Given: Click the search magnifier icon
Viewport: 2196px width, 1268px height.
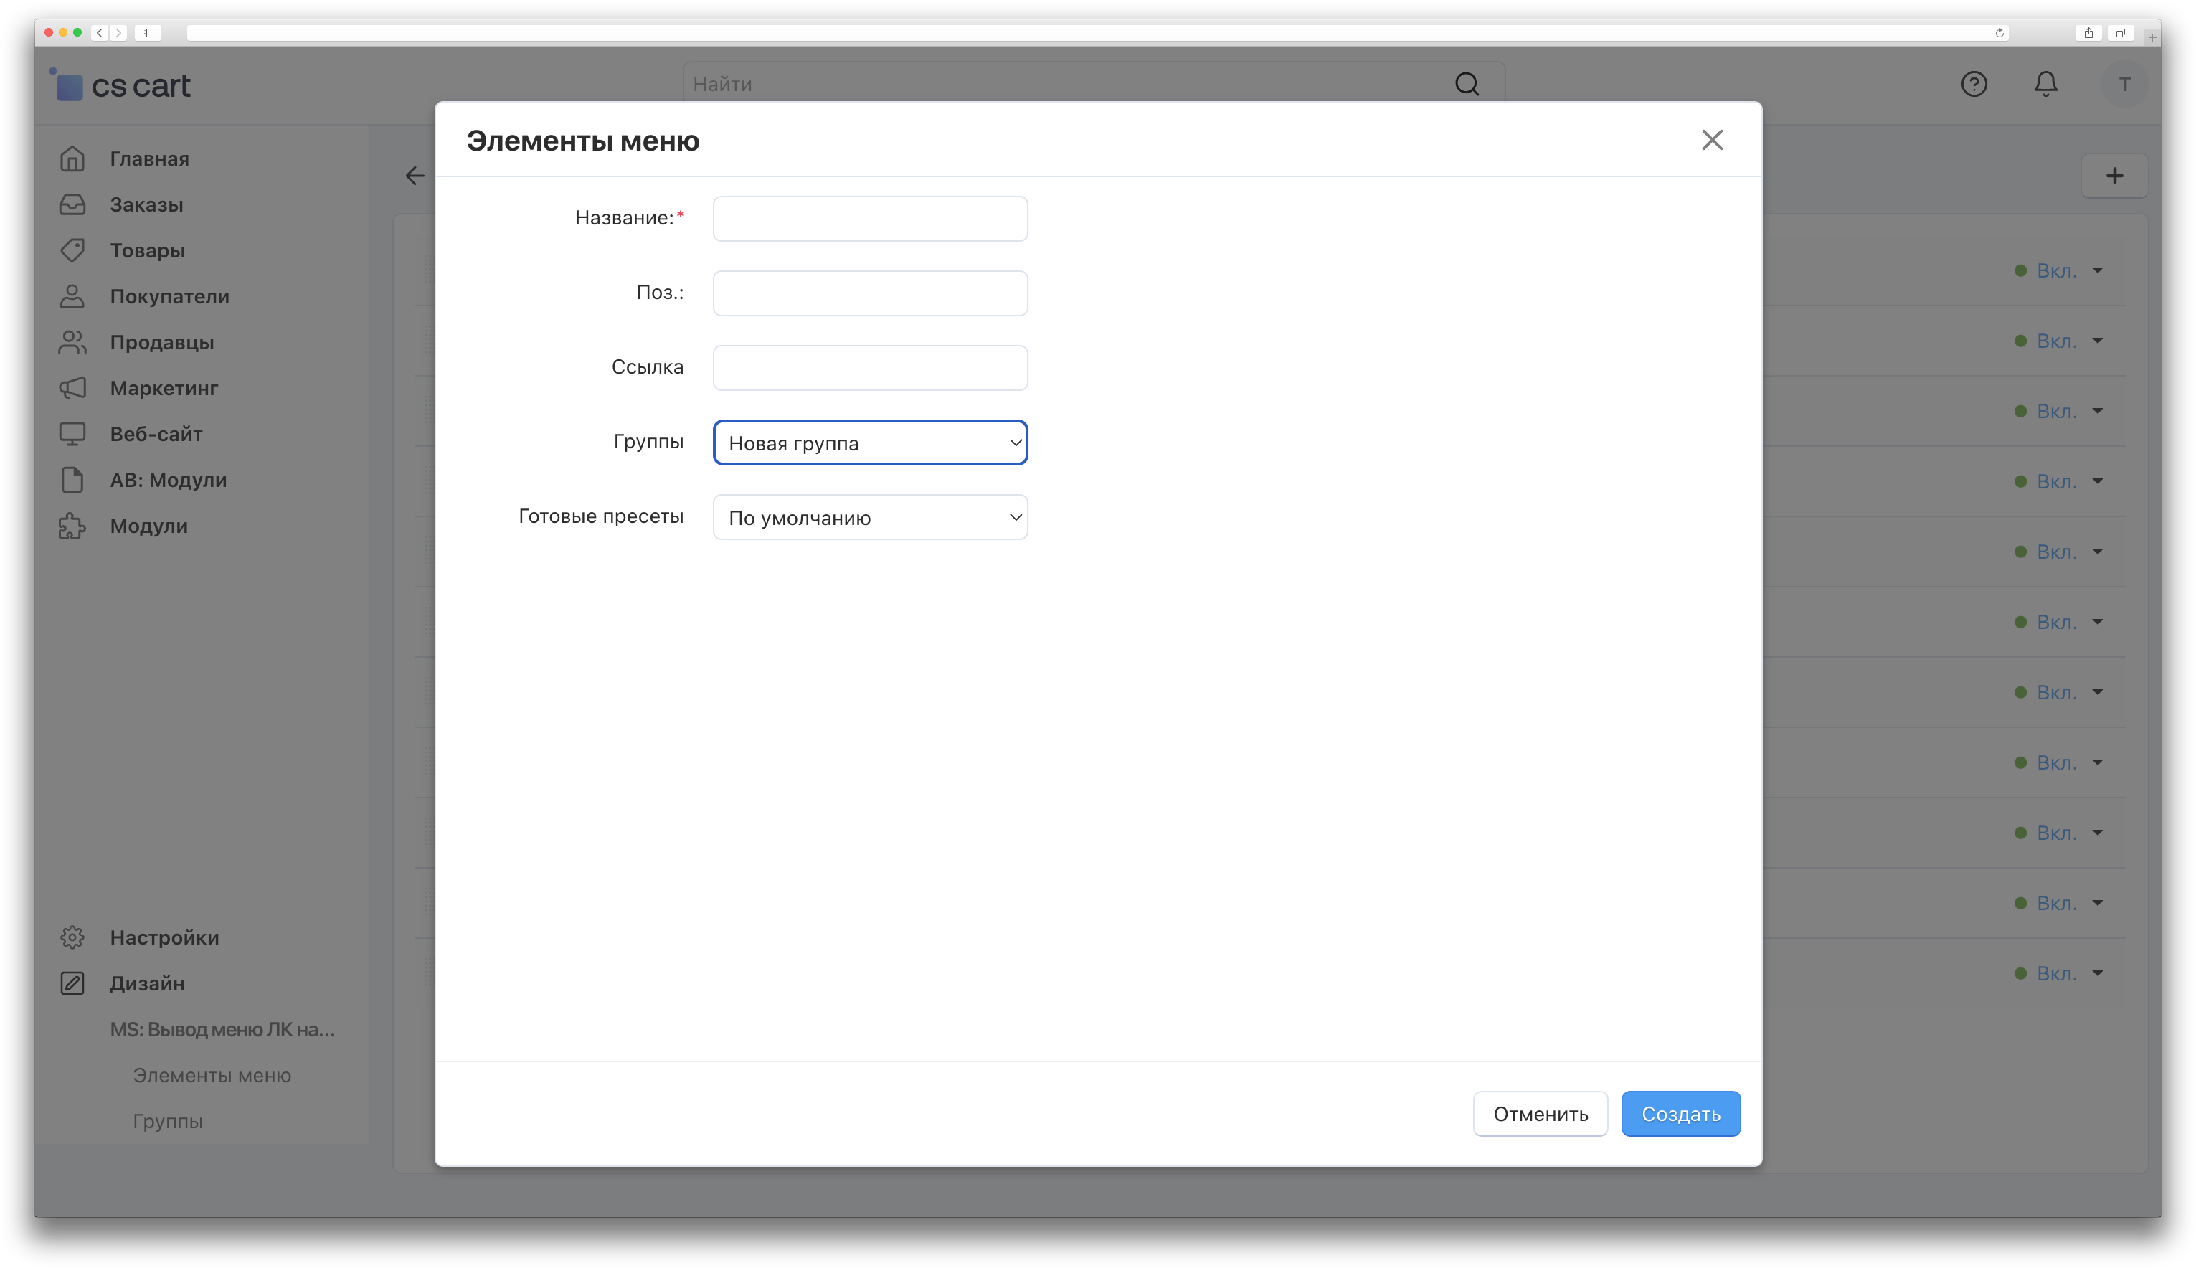Looking at the screenshot, I should [1467, 85].
